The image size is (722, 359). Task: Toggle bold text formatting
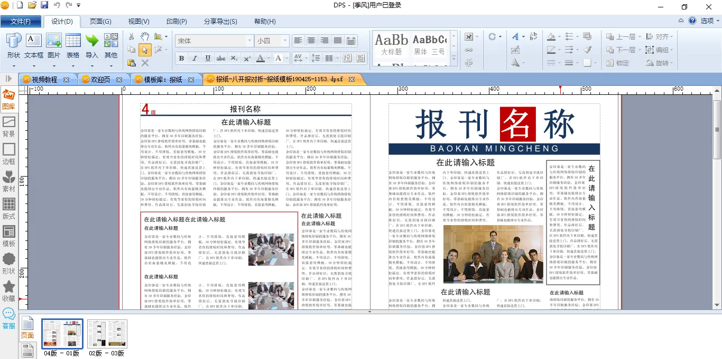click(181, 58)
